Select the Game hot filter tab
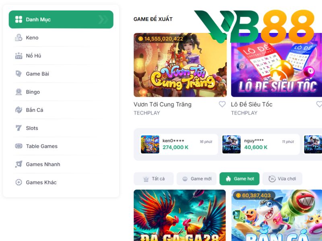Image resolution: width=322 pixels, height=241 pixels. [x=239, y=179]
